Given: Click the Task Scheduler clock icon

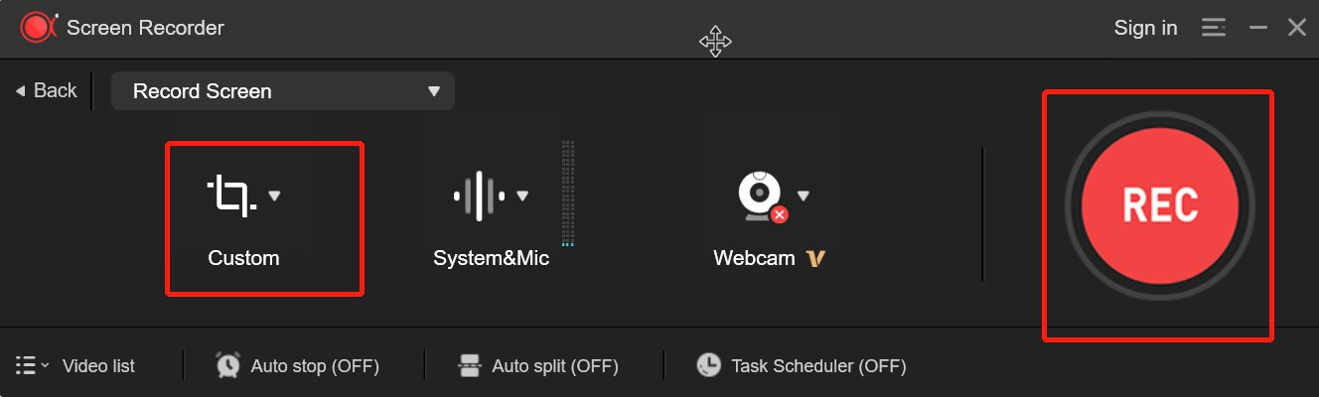Looking at the screenshot, I should pos(708,365).
